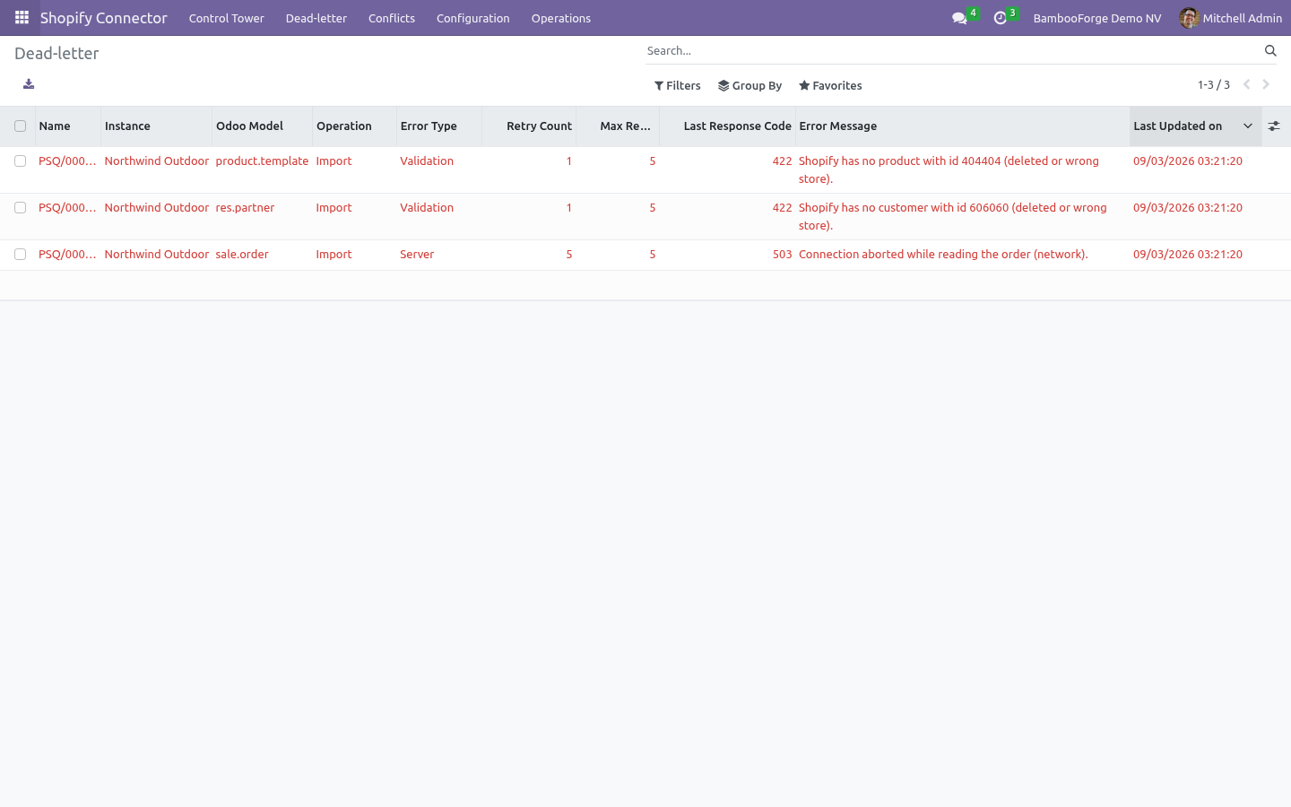Image resolution: width=1291 pixels, height=807 pixels.
Task: Select the product.template row checkbox
Action: [x=20, y=161]
